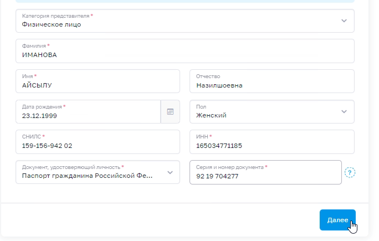The height and width of the screenshot is (241, 379).
Task: Open the identity document type dropdown
Action: (x=98, y=172)
